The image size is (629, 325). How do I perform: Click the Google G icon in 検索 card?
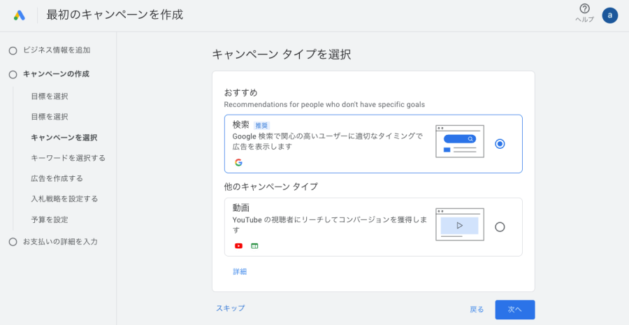[239, 162]
